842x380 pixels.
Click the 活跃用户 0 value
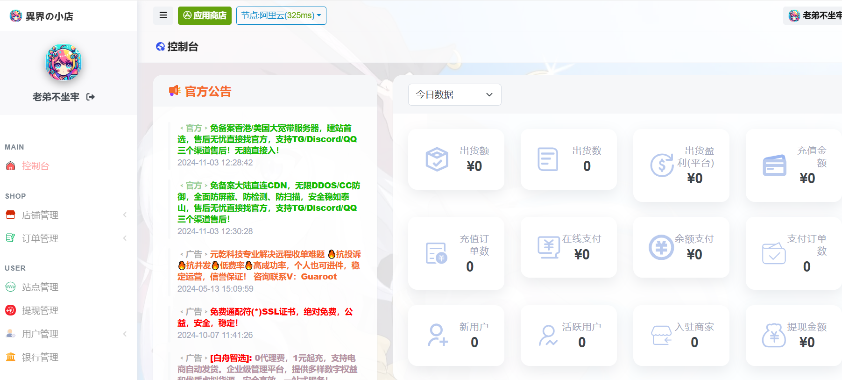[582, 342]
